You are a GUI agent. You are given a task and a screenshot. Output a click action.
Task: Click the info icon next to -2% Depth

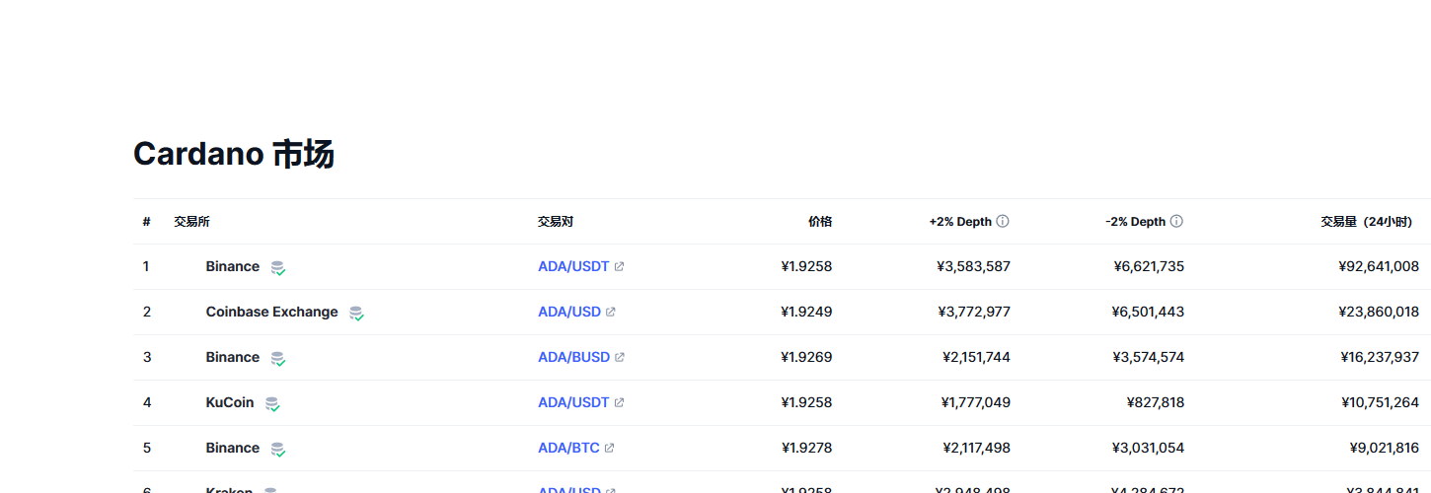tap(1176, 222)
